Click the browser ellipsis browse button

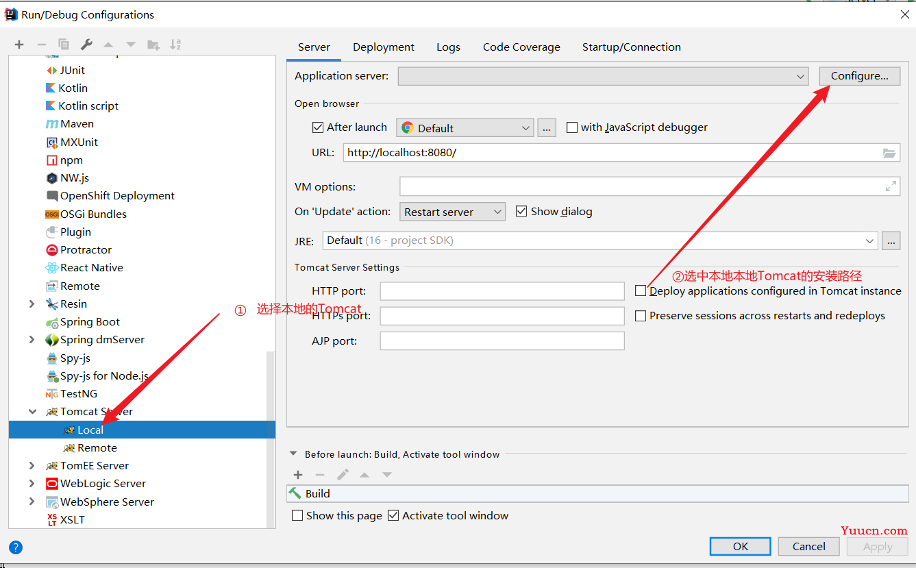coord(547,128)
